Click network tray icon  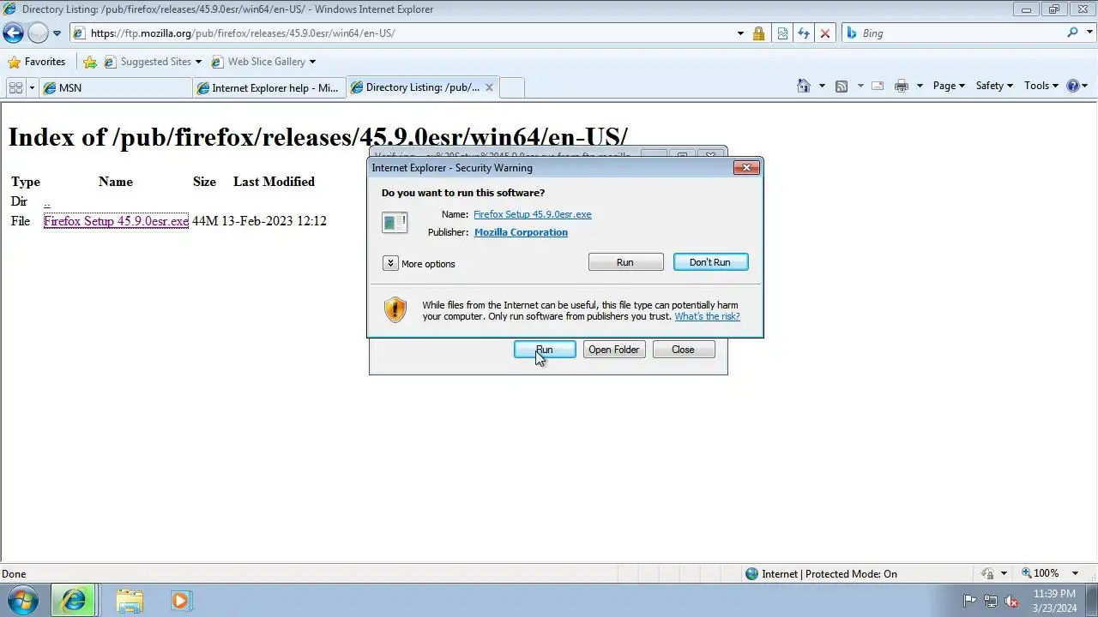click(991, 601)
